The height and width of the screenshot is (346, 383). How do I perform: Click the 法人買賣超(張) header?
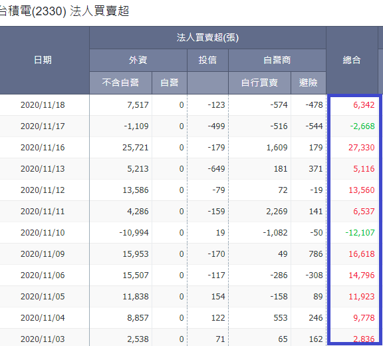(x=207, y=38)
